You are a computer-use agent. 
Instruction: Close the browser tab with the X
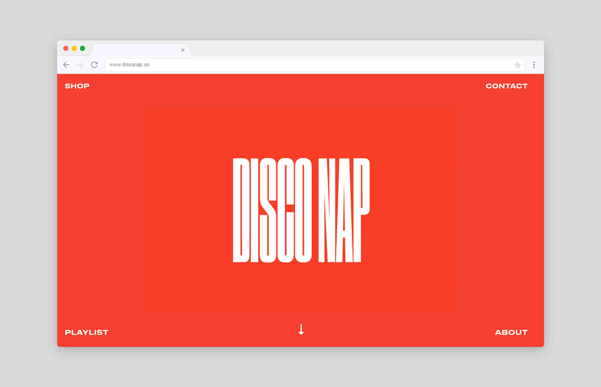(x=183, y=50)
